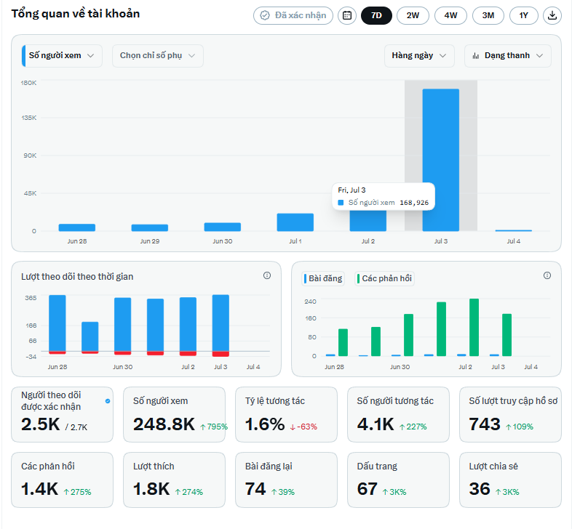Click the Người theo dõi được xác nhận card
Image resolution: width=572 pixels, height=529 pixels.
tap(63, 415)
